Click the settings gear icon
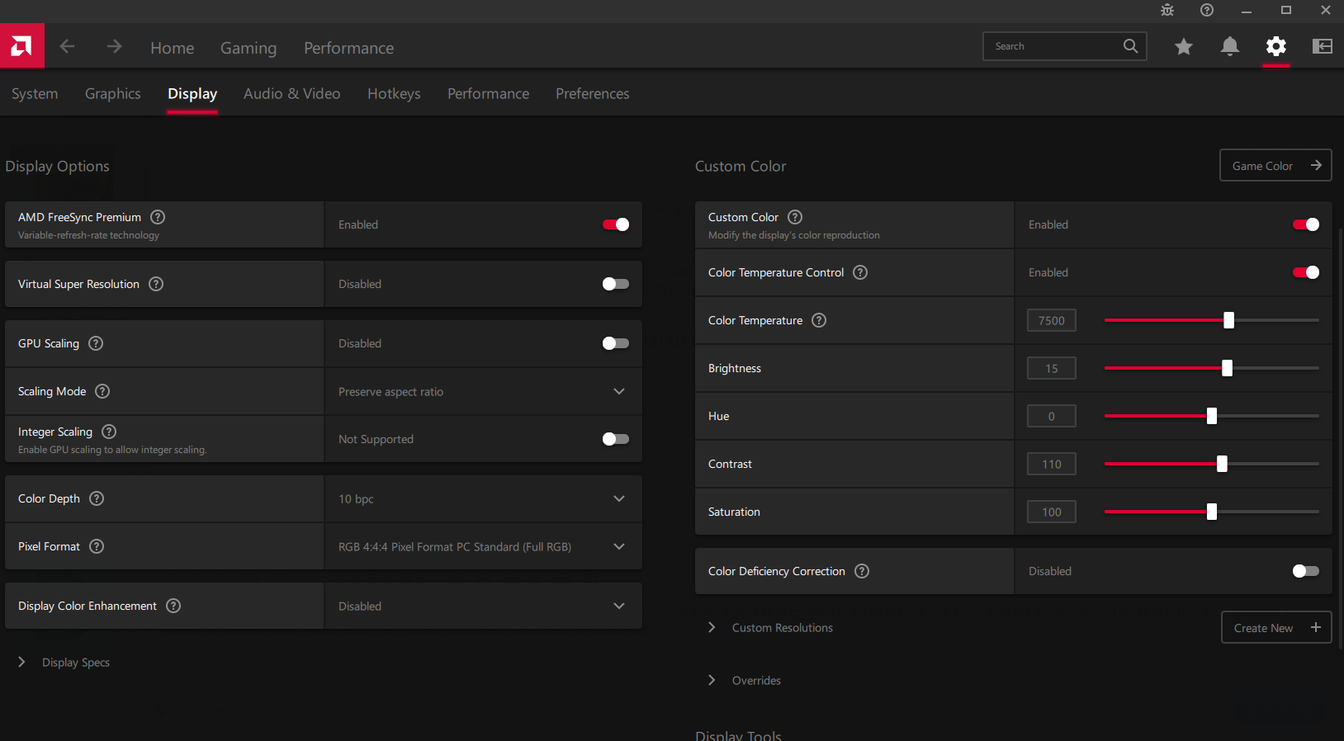Image resolution: width=1344 pixels, height=741 pixels. (1276, 46)
